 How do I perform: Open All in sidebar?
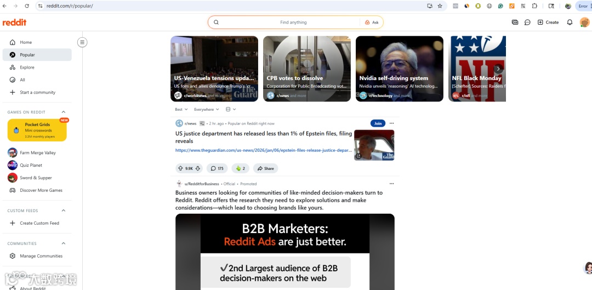[37, 79]
